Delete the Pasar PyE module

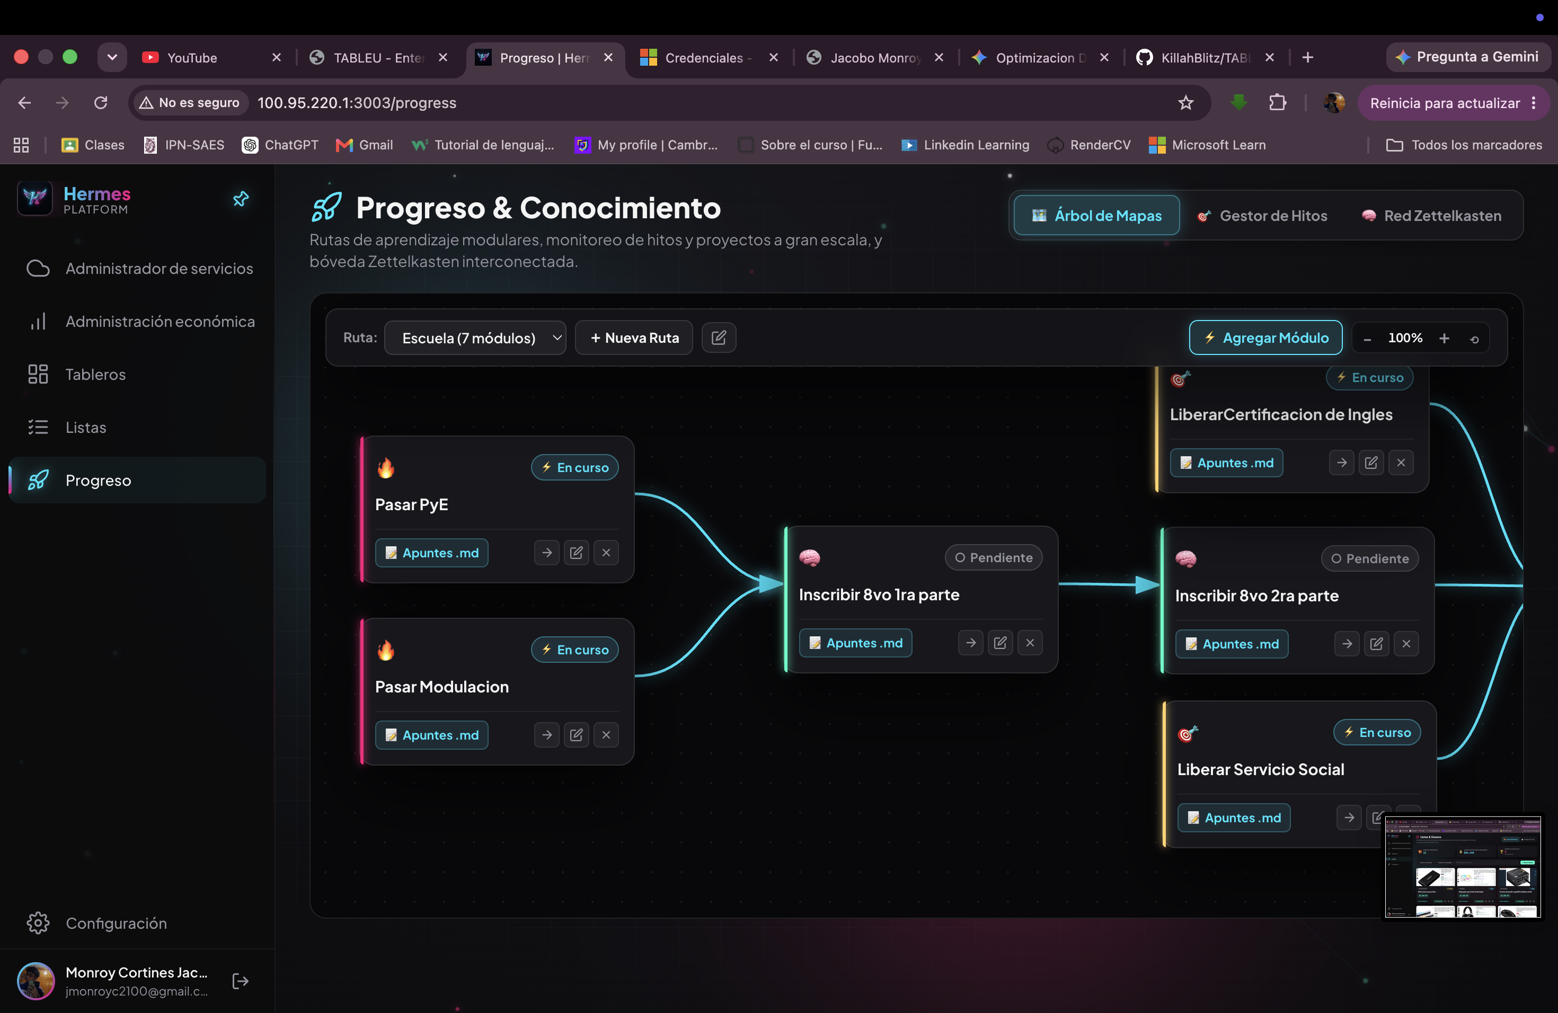[x=606, y=553]
